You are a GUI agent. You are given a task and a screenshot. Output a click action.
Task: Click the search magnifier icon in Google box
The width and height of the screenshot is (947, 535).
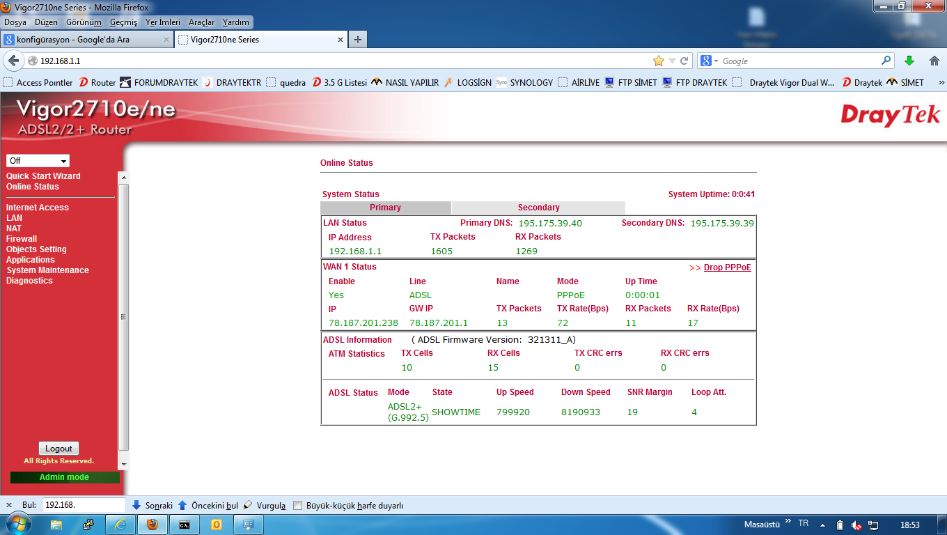click(886, 61)
